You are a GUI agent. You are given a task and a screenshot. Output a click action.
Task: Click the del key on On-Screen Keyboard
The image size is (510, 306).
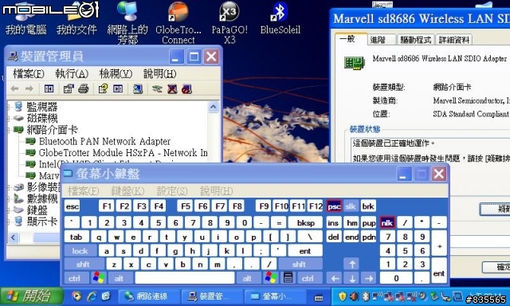pyautogui.click(x=333, y=237)
